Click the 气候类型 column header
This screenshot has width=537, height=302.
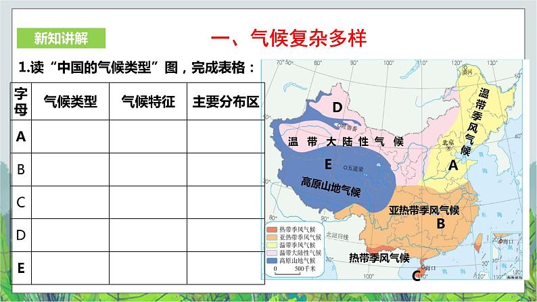[x=70, y=101]
